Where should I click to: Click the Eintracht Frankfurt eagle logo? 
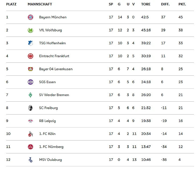point(30,56)
